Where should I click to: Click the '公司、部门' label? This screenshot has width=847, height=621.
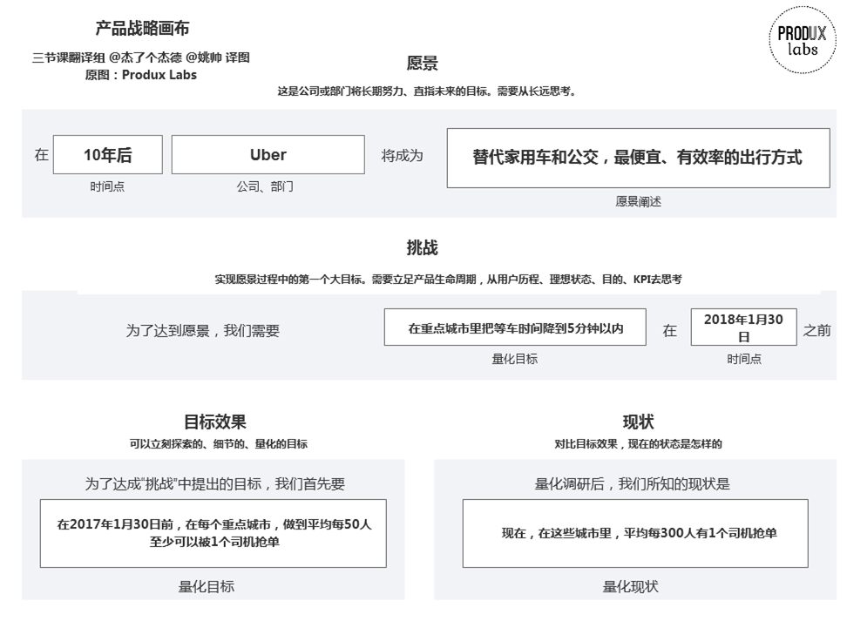[x=265, y=186]
